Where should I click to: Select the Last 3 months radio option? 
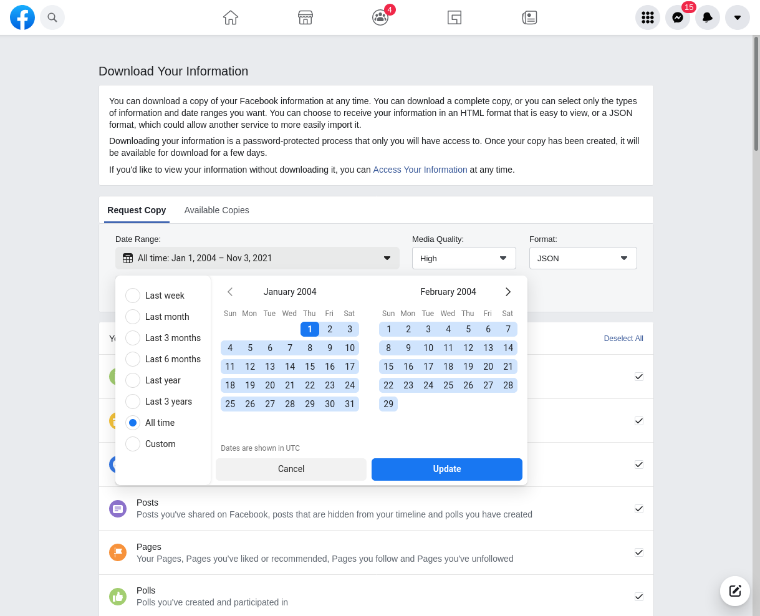[133, 338]
